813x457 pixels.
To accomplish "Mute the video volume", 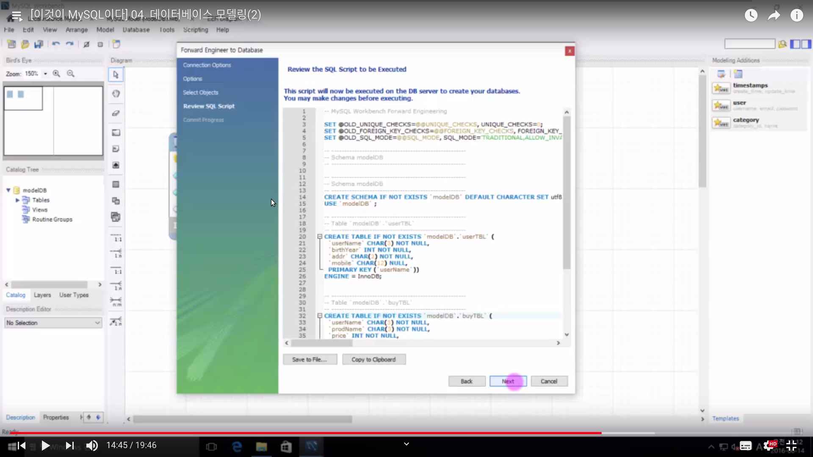I will click(92, 446).
